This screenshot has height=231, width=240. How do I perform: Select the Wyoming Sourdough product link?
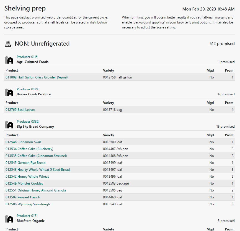(28, 204)
